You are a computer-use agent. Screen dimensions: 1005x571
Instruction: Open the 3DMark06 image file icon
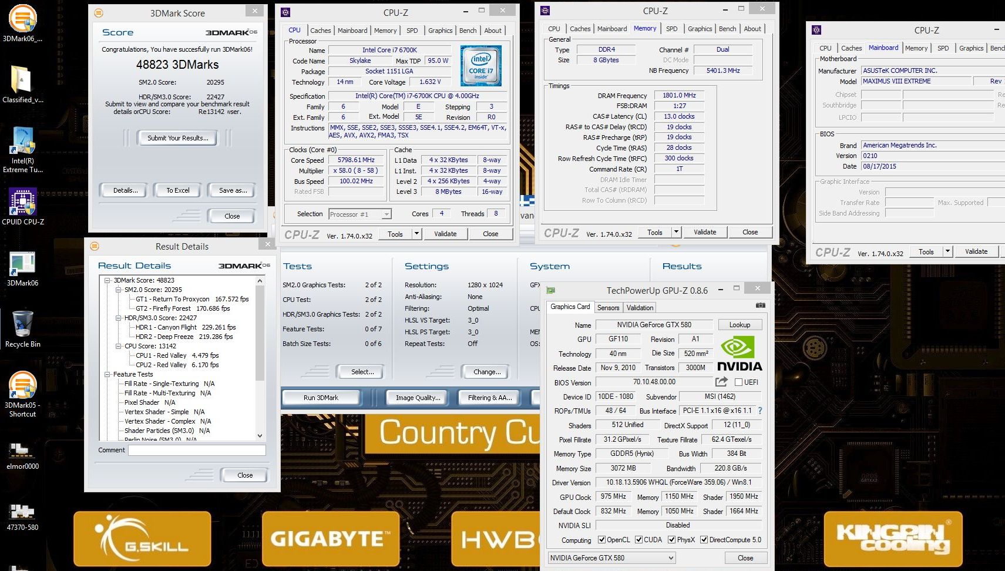22,269
